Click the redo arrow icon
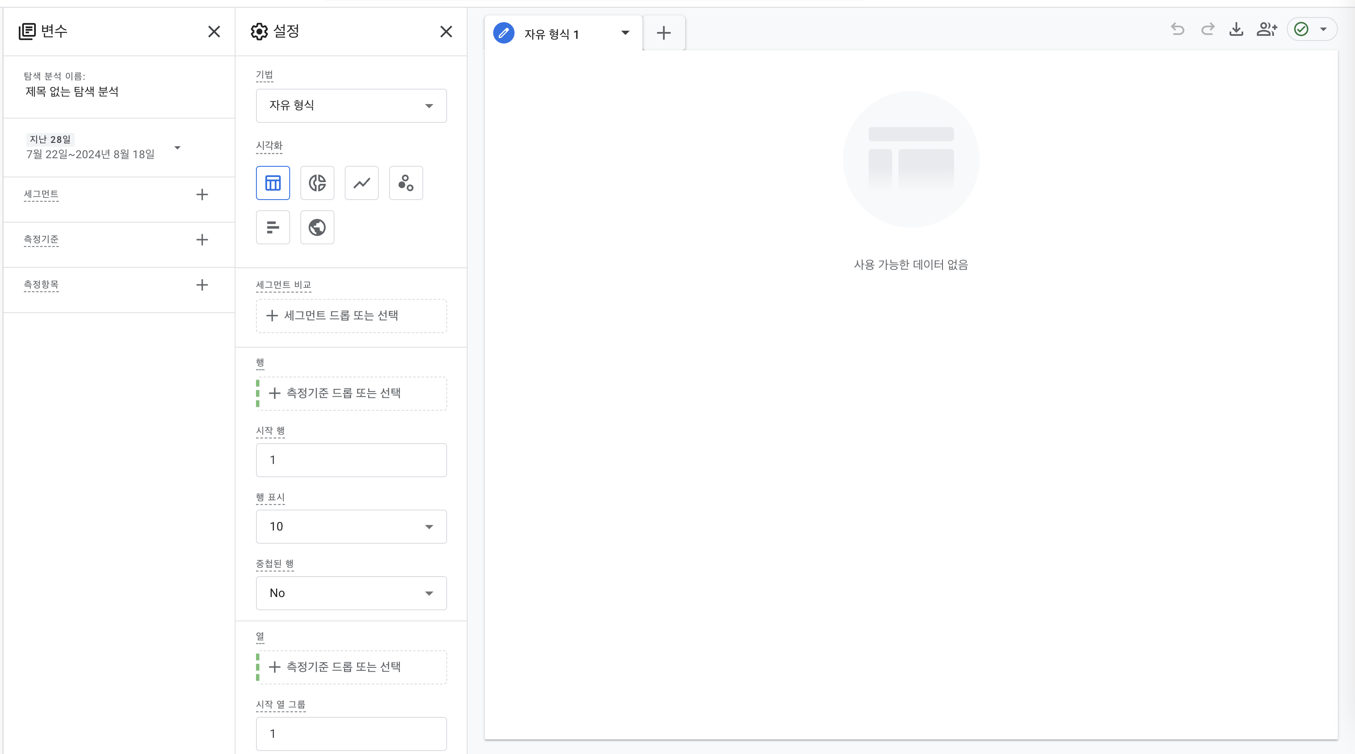 [x=1207, y=29]
